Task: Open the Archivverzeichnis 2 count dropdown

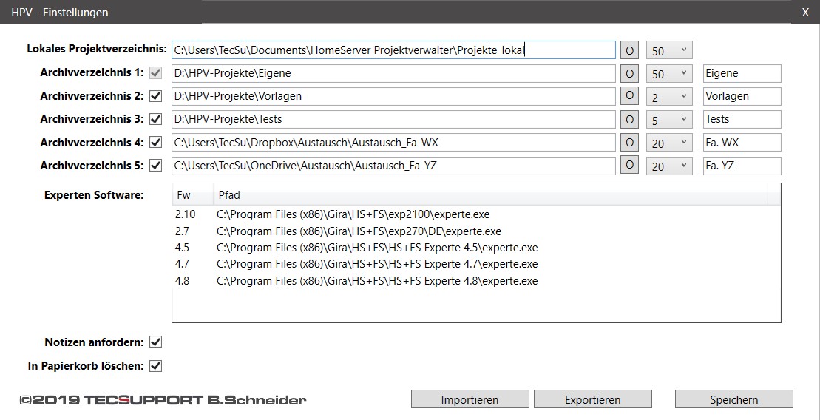Action: coord(669,96)
